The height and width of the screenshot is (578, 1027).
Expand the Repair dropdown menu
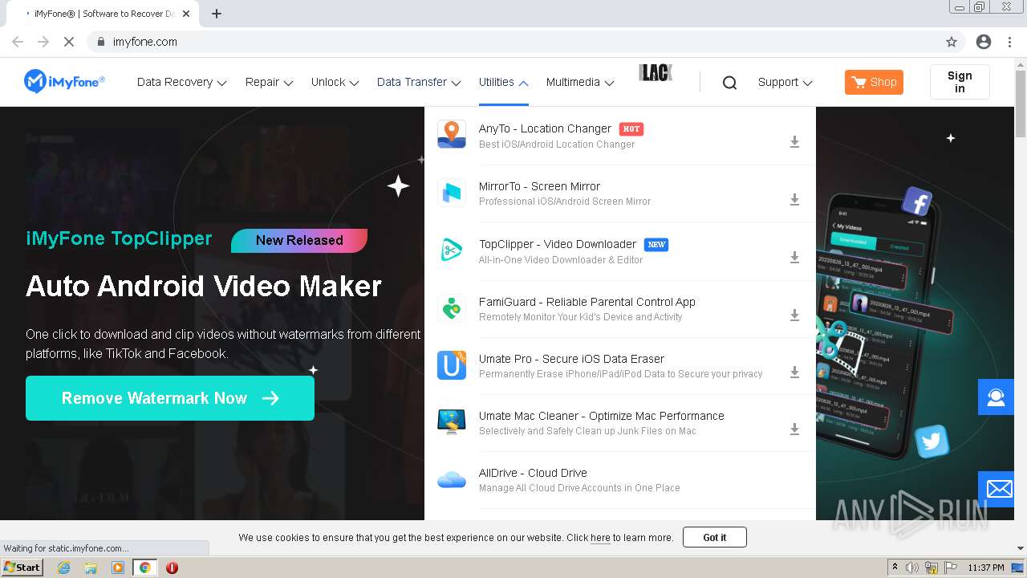click(270, 82)
